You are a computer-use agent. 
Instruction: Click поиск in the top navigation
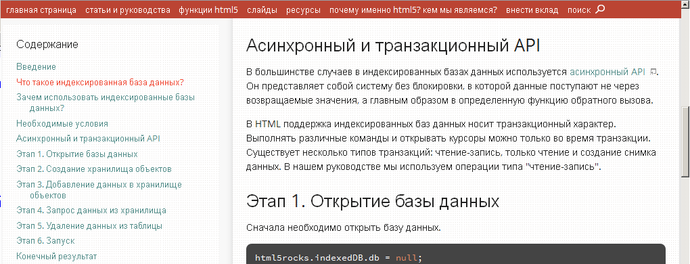579,9
